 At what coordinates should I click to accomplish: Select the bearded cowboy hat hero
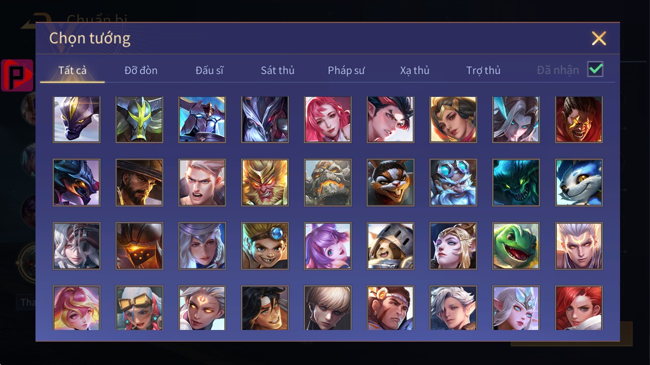(139, 182)
